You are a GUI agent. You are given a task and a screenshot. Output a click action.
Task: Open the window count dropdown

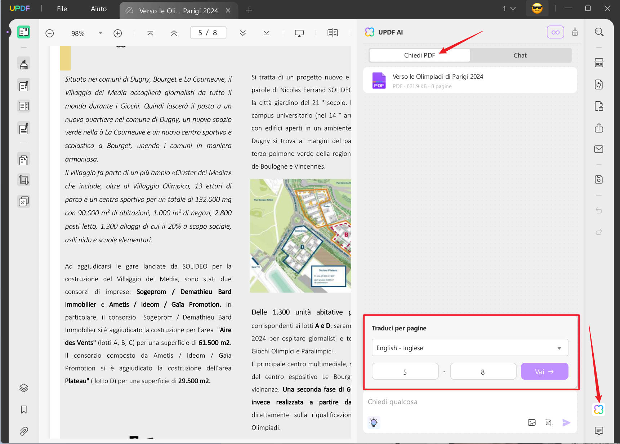click(x=509, y=9)
